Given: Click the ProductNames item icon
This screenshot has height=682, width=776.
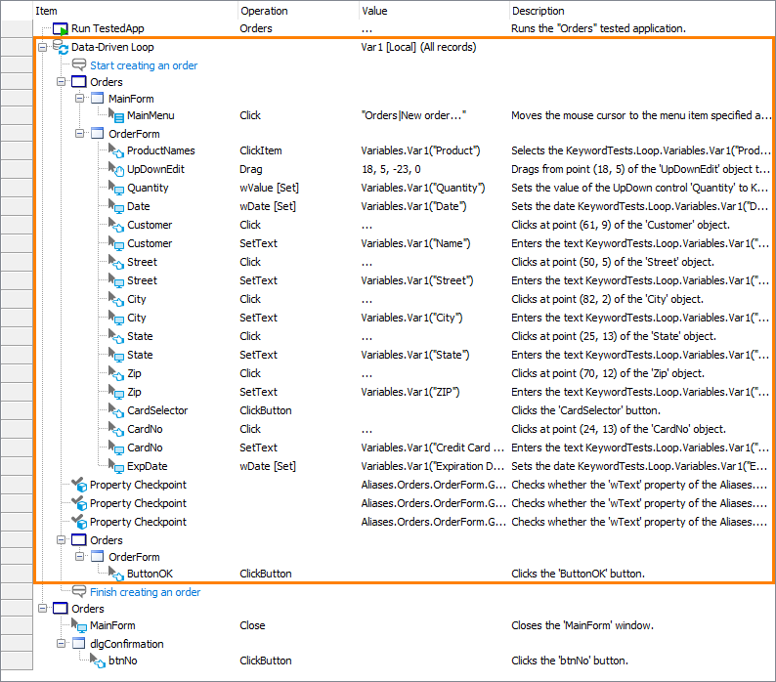Looking at the screenshot, I should pyautogui.click(x=116, y=150).
